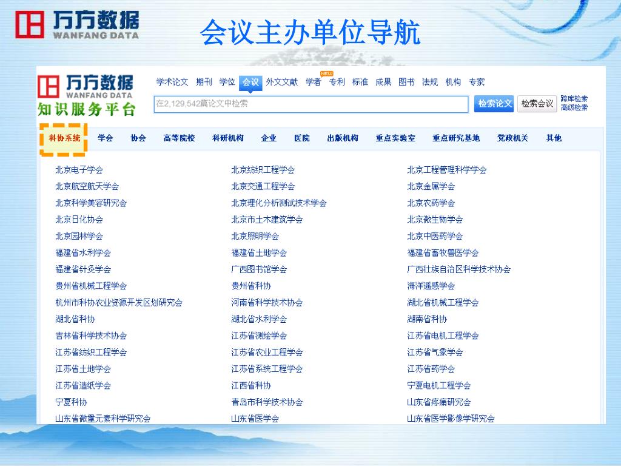Open 北京农药学会
Viewport: 621px width, 466px height.
[x=431, y=203]
